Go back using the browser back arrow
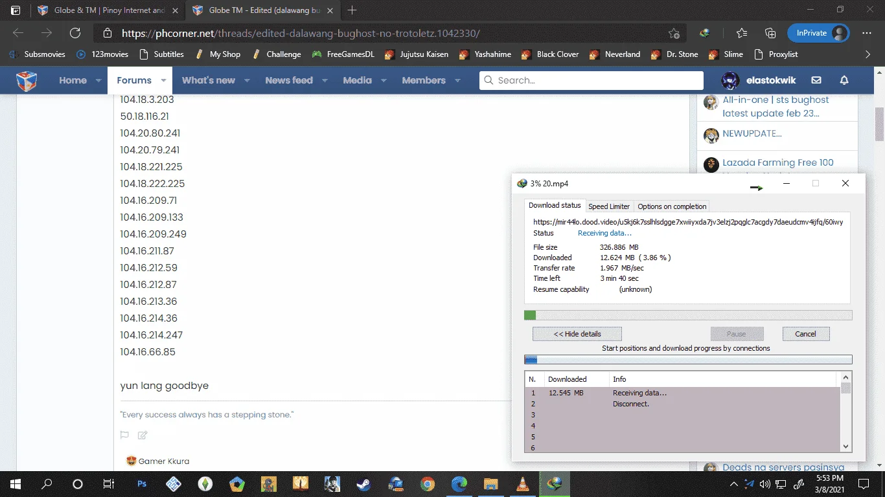885x497 pixels. pos(18,33)
